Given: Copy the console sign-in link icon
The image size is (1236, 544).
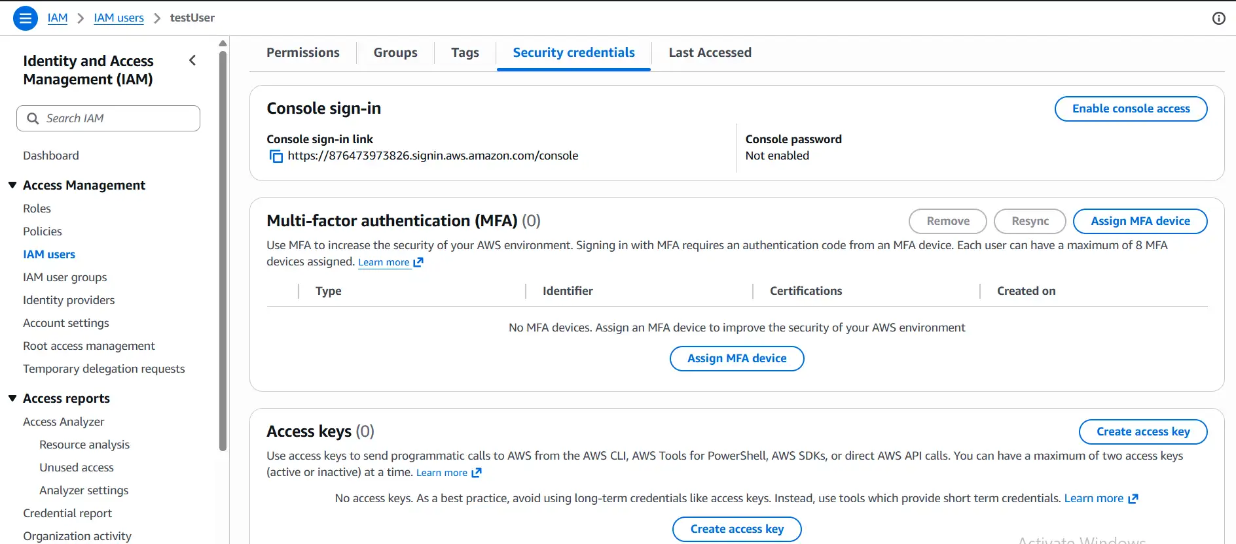Looking at the screenshot, I should pos(276,156).
